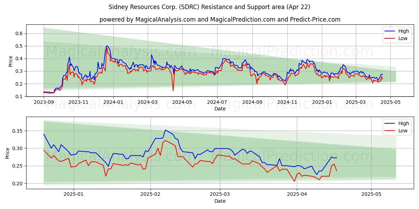Click the '2023-11' x-axis label in top chart
Viewport: 419px width, 209px height.
pos(78,103)
